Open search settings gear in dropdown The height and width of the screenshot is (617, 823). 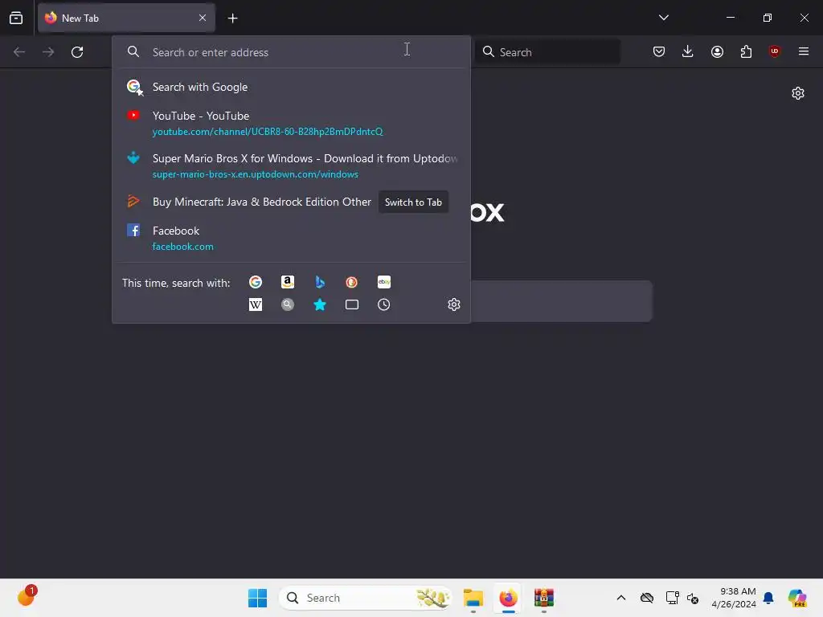[454, 304]
